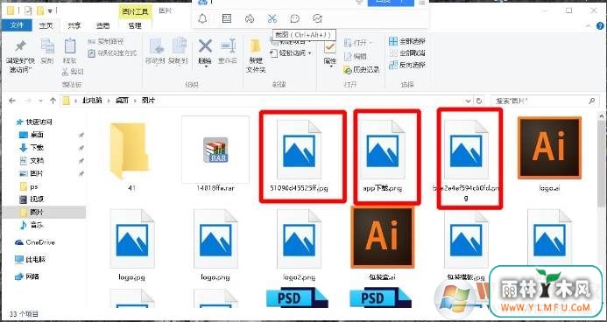Viewport: 607px width, 322px height.
Task: Click the framed-picture icon right of the bell
Action: [x=227, y=18]
